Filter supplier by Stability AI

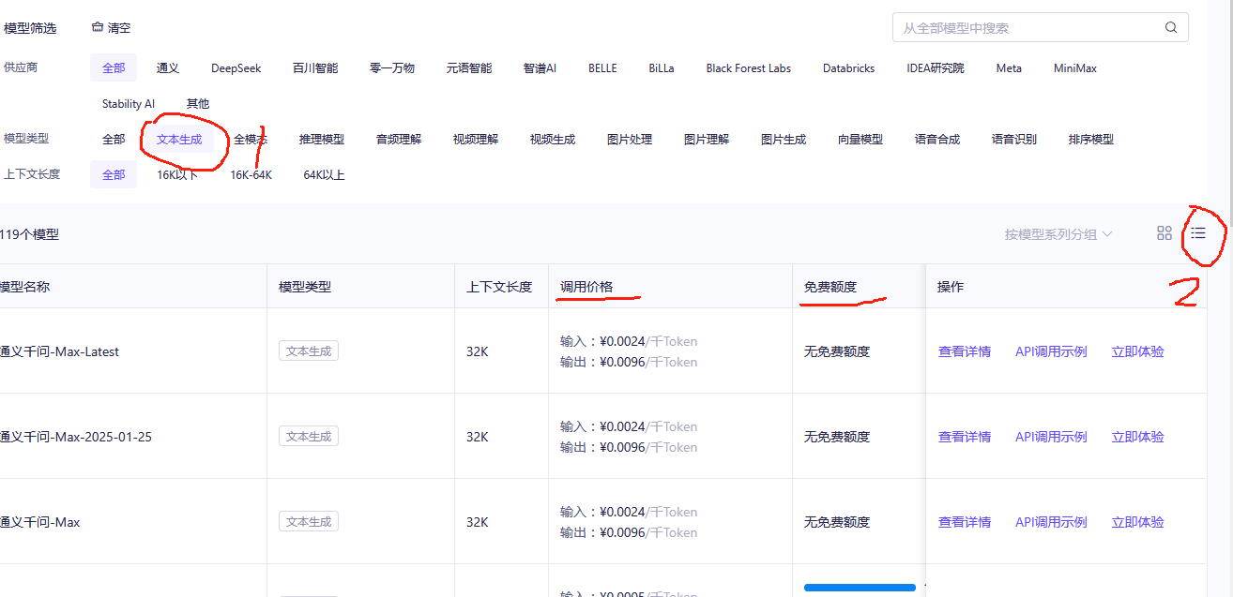pyautogui.click(x=129, y=104)
